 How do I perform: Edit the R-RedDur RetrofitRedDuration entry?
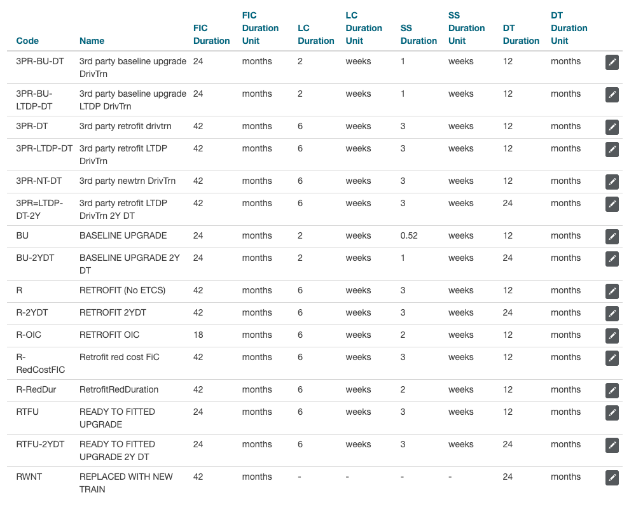click(x=612, y=391)
